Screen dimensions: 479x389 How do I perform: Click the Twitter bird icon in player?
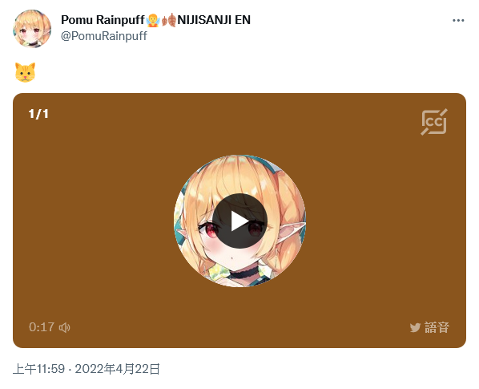415,327
